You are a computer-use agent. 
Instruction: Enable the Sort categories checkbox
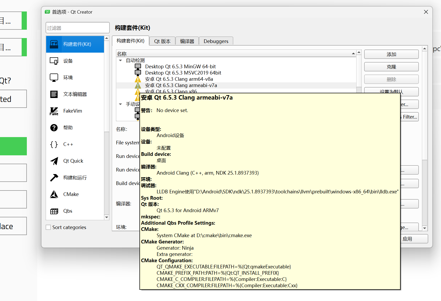click(48, 227)
